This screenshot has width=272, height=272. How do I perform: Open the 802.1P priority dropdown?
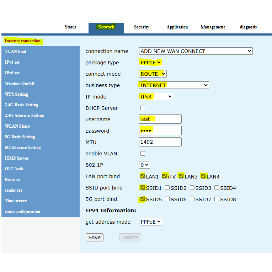(144, 165)
